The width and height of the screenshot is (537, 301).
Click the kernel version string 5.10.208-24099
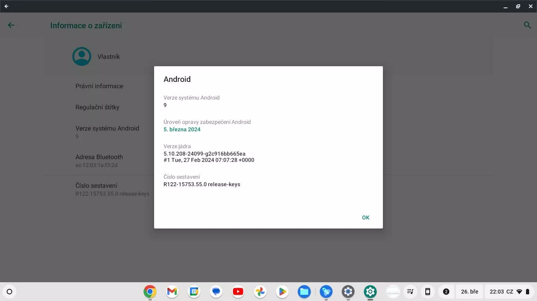pos(204,154)
